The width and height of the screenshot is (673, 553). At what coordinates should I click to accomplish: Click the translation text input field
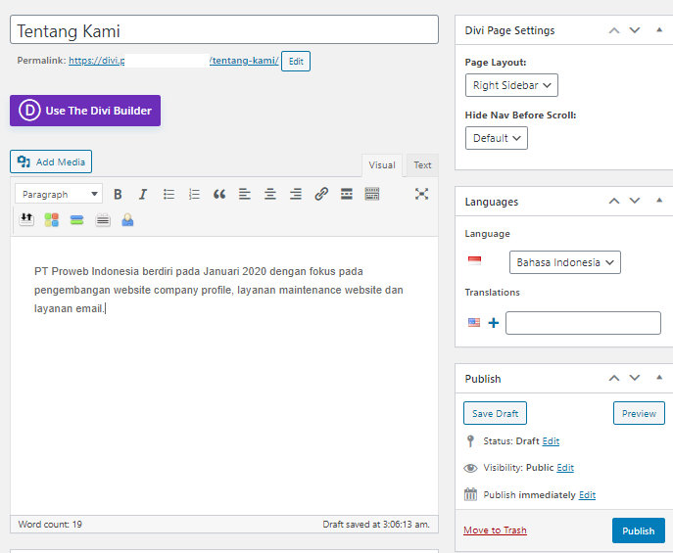(x=583, y=323)
